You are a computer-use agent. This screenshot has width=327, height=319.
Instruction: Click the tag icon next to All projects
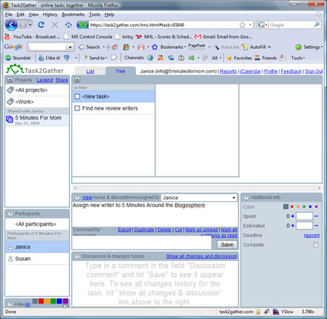point(10,90)
